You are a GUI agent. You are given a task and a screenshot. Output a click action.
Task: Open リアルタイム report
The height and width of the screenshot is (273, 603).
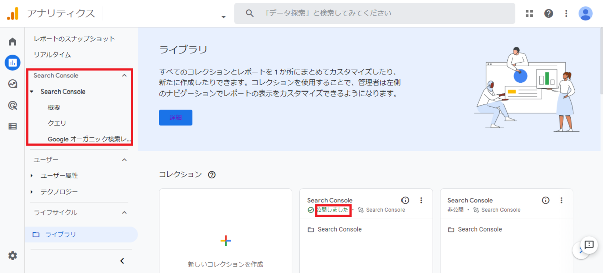point(52,55)
